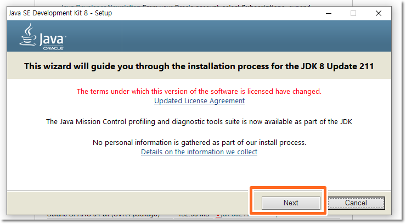This screenshot has height=224, width=406.
Task: Open the Updated License Agreement link
Action: pyautogui.click(x=199, y=100)
